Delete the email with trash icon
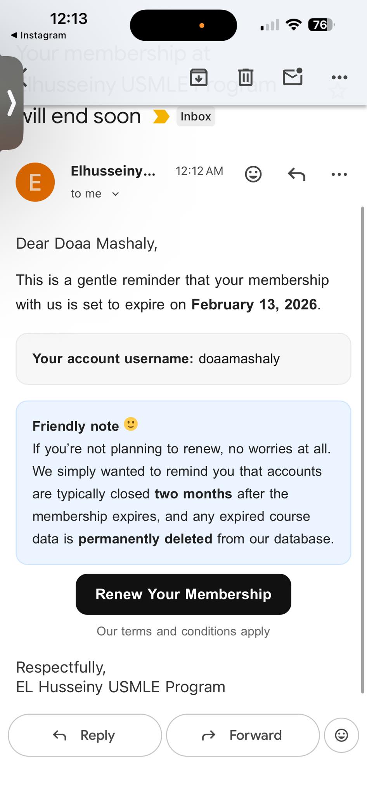The width and height of the screenshot is (367, 795). pyautogui.click(x=246, y=77)
